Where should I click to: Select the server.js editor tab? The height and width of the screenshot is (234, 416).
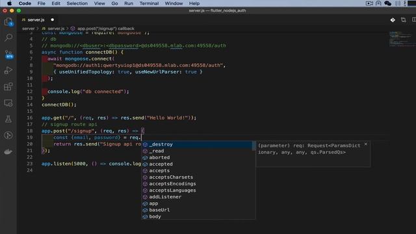coord(36,20)
